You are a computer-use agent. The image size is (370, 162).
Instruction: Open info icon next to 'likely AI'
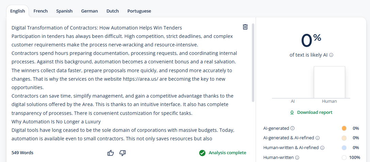[331, 55]
